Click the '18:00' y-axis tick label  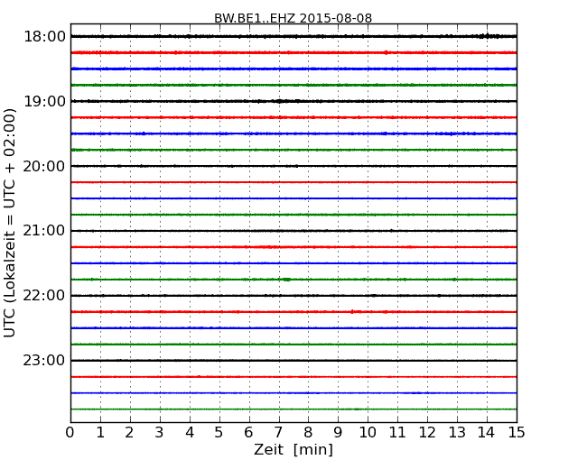[x=44, y=37]
